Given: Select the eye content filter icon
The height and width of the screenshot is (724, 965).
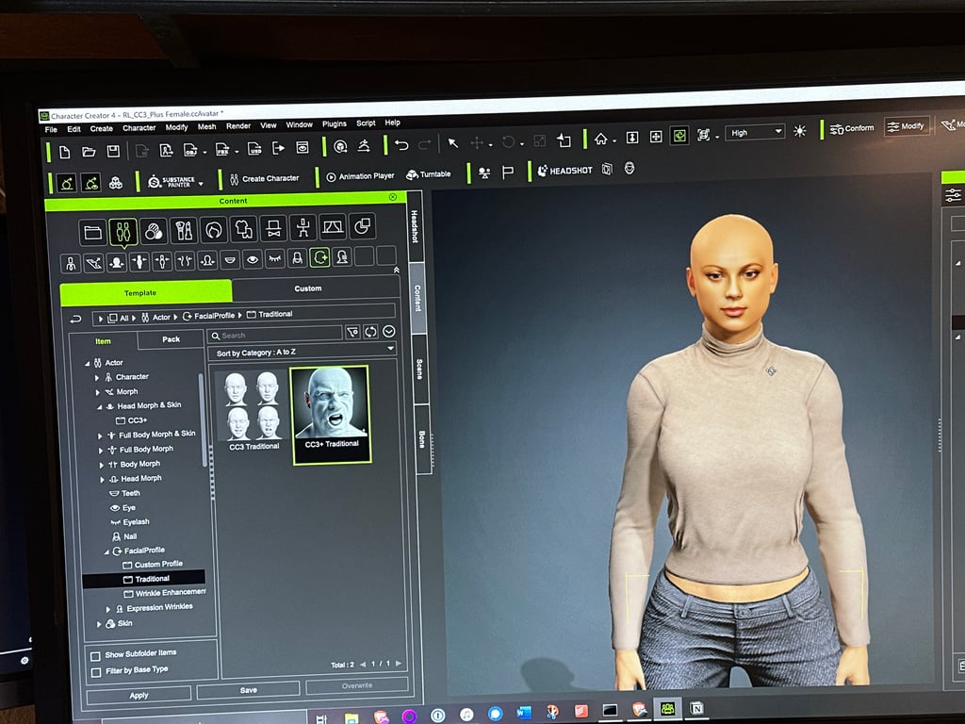Looking at the screenshot, I should (x=254, y=257).
